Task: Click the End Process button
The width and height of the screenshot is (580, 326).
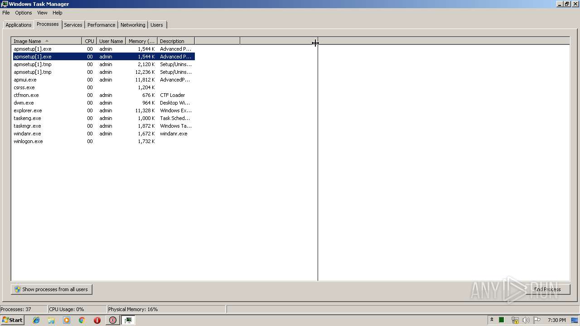Action: point(547,289)
